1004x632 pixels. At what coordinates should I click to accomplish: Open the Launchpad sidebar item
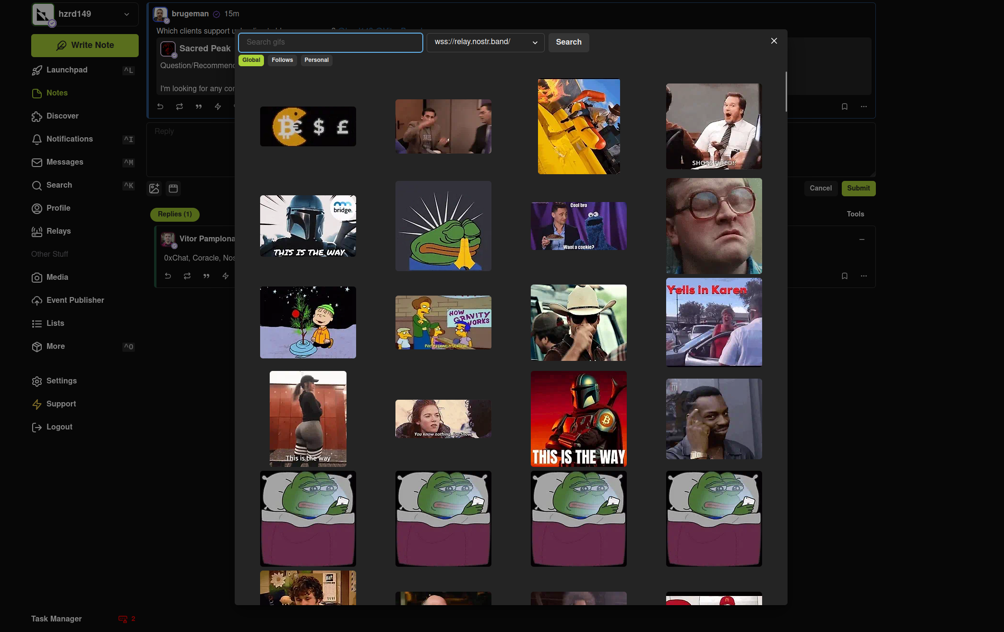(83, 70)
